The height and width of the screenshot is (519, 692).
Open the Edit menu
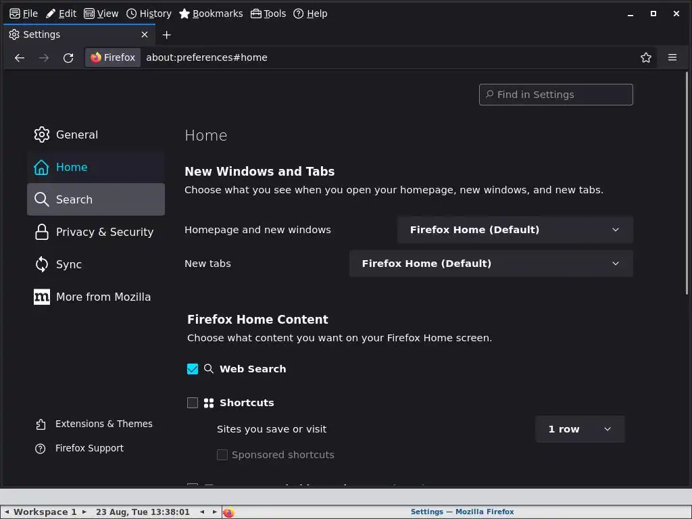[x=61, y=14]
